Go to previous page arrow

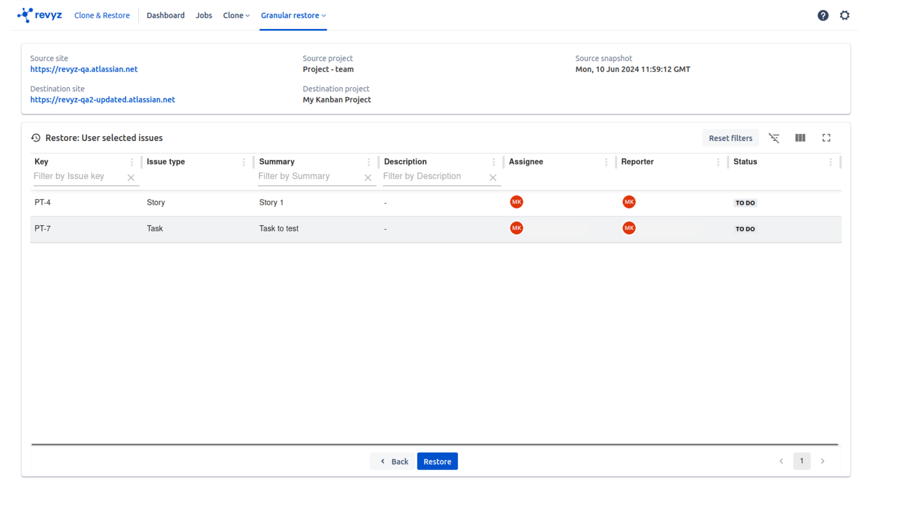pos(781,461)
